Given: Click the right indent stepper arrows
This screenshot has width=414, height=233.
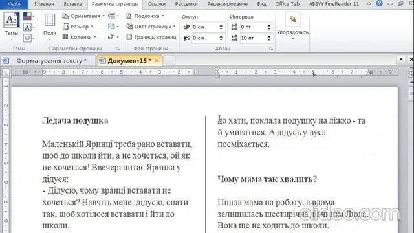Looking at the screenshot, I should [x=221, y=38].
